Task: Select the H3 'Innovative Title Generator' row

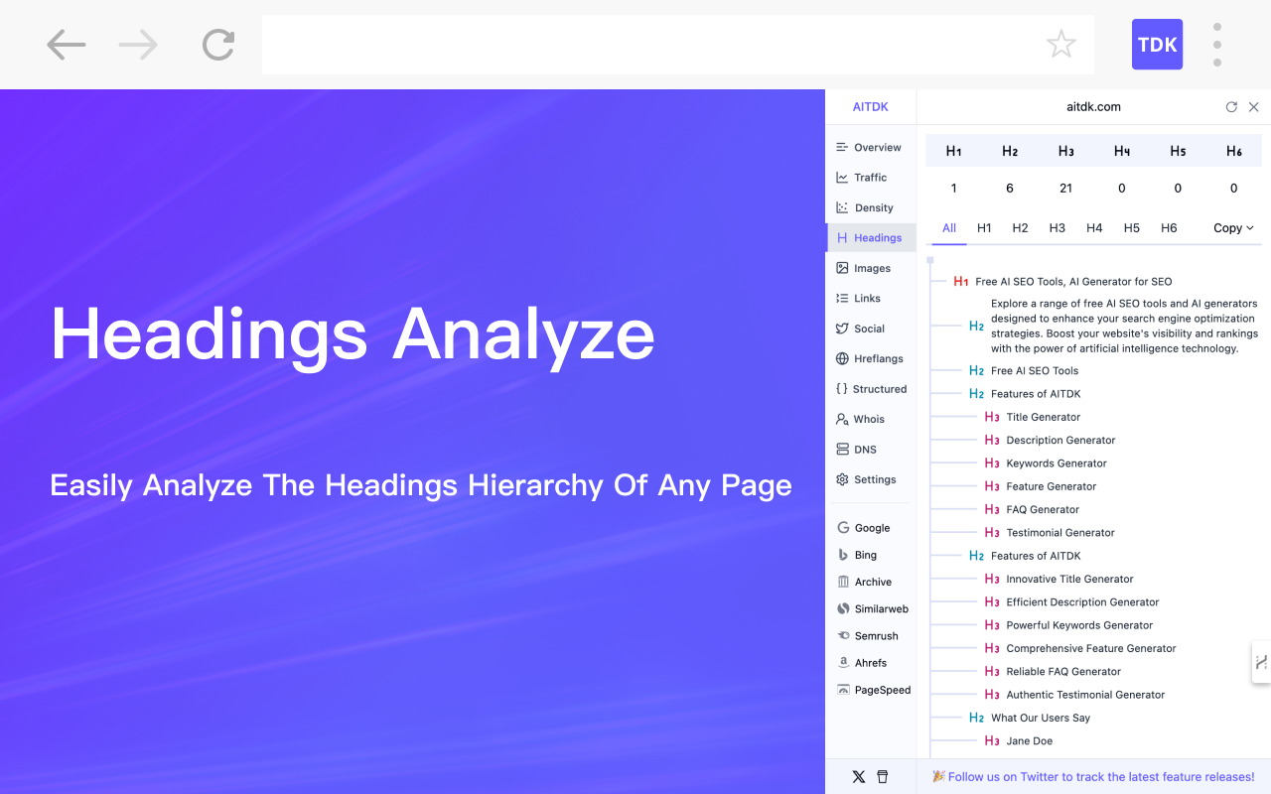Action: coord(1059,580)
